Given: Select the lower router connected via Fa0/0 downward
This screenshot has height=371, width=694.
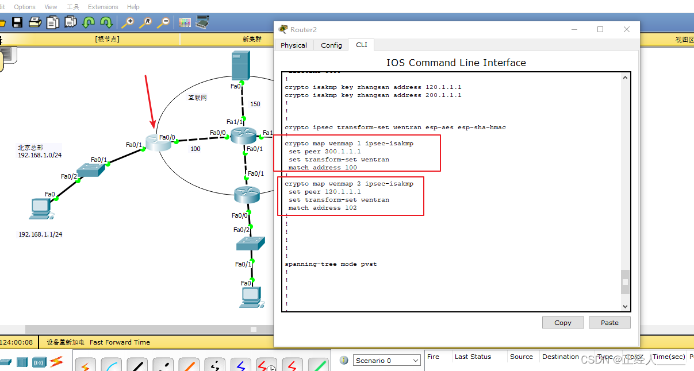Looking at the screenshot, I should click(x=247, y=195).
